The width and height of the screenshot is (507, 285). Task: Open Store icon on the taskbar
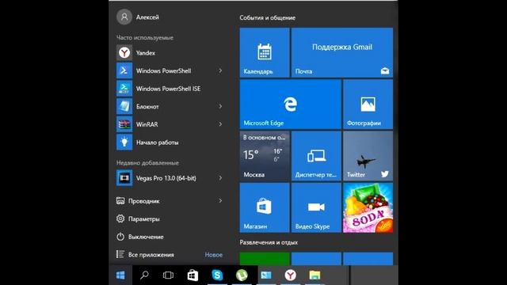coord(193,275)
